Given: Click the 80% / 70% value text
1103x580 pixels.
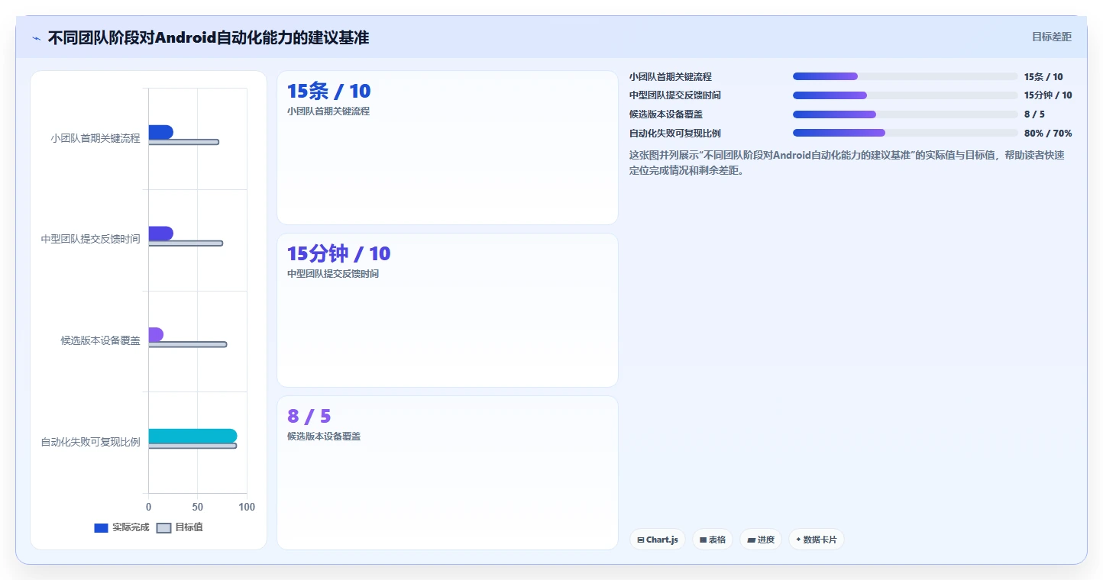Looking at the screenshot, I should 1048,133.
